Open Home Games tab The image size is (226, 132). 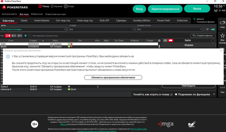(x=42, y=21)
